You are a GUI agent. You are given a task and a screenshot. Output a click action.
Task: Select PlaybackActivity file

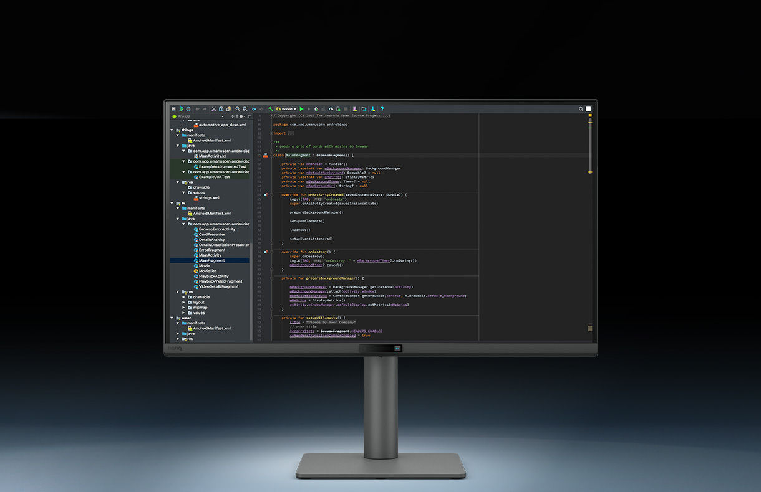211,276
